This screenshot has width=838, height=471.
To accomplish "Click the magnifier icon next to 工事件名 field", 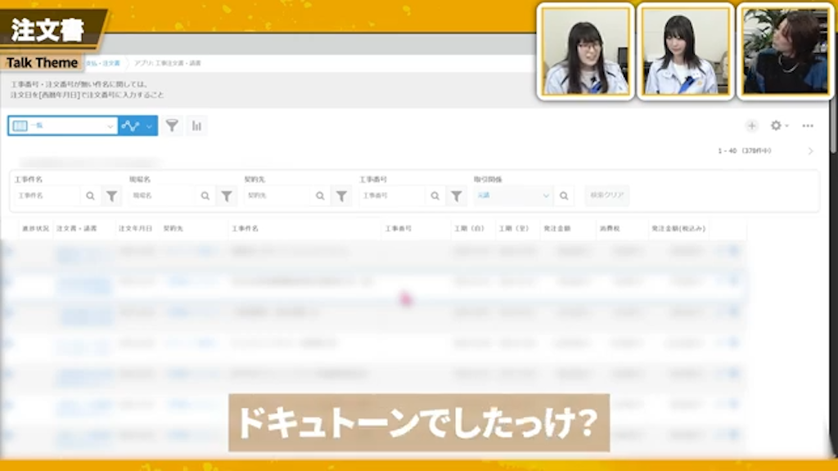I will coord(90,195).
